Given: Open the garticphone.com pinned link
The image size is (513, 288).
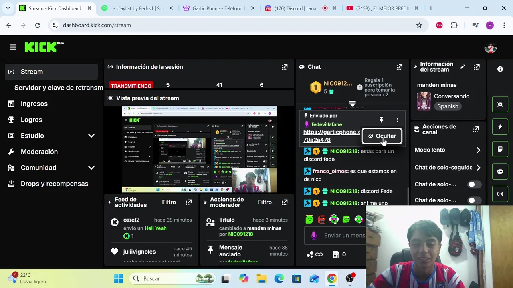Looking at the screenshot, I should pyautogui.click(x=331, y=136).
